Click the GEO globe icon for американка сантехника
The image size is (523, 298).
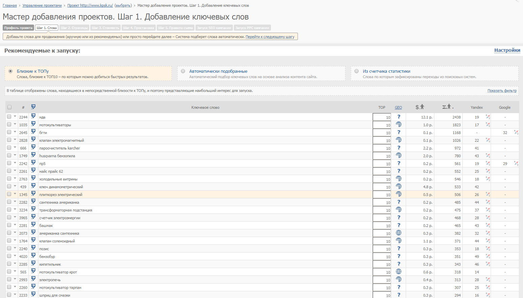[x=399, y=233]
